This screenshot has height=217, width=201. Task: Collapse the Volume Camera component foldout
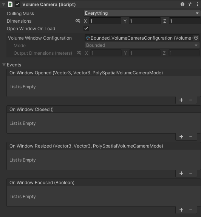pyautogui.click(x=4, y=5)
